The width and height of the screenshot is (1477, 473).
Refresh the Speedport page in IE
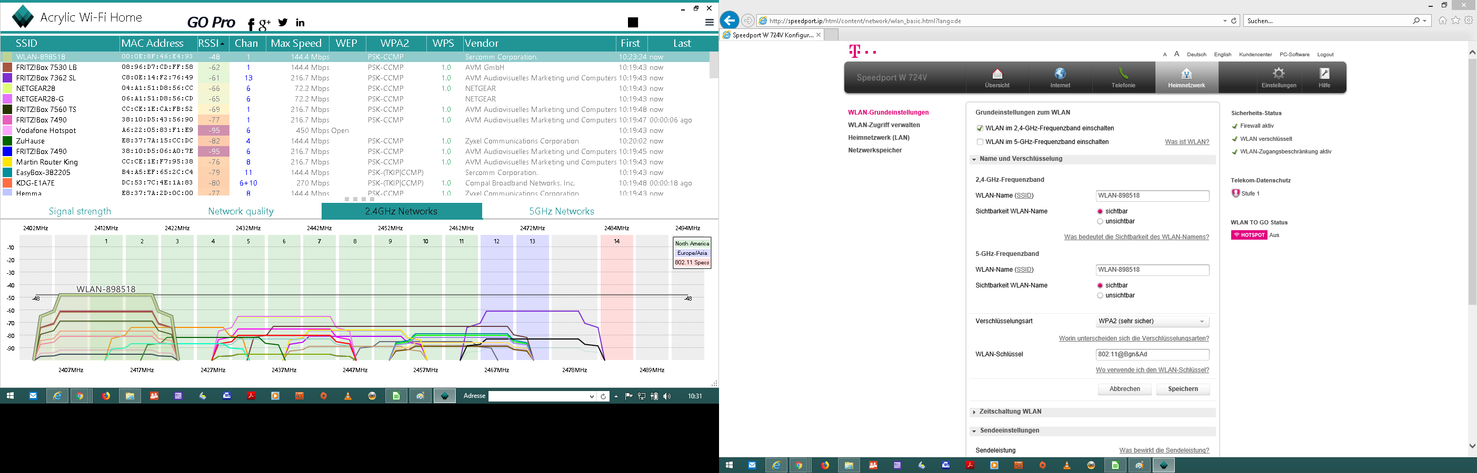point(1234,20)
